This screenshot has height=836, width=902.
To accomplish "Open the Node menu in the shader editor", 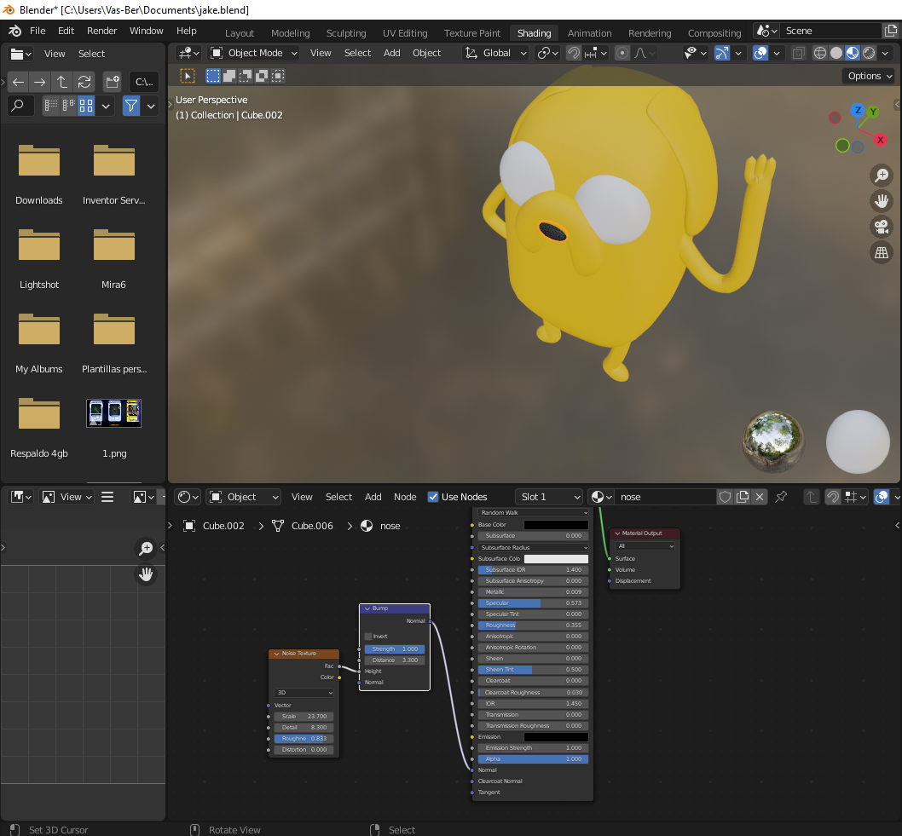I will pos(405,497).
